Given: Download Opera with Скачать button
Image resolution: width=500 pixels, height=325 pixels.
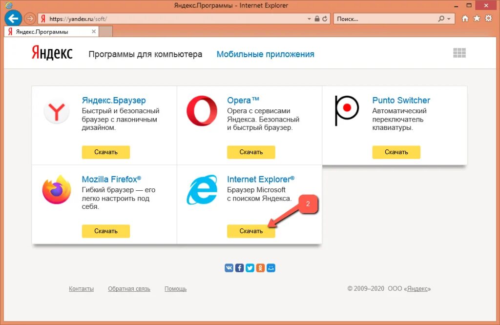Looking at the screenshot, I should [x=251, y=152].
